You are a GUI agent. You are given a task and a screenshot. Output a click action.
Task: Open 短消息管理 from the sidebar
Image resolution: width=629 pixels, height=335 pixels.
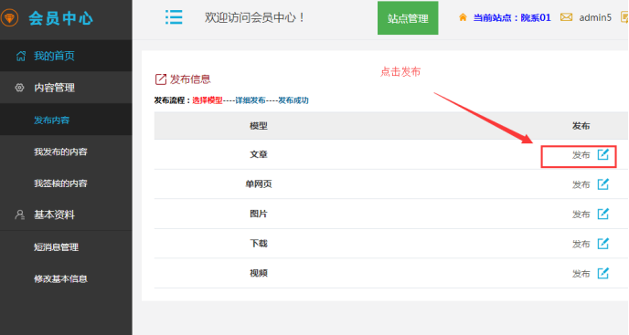tap(56, 246)
